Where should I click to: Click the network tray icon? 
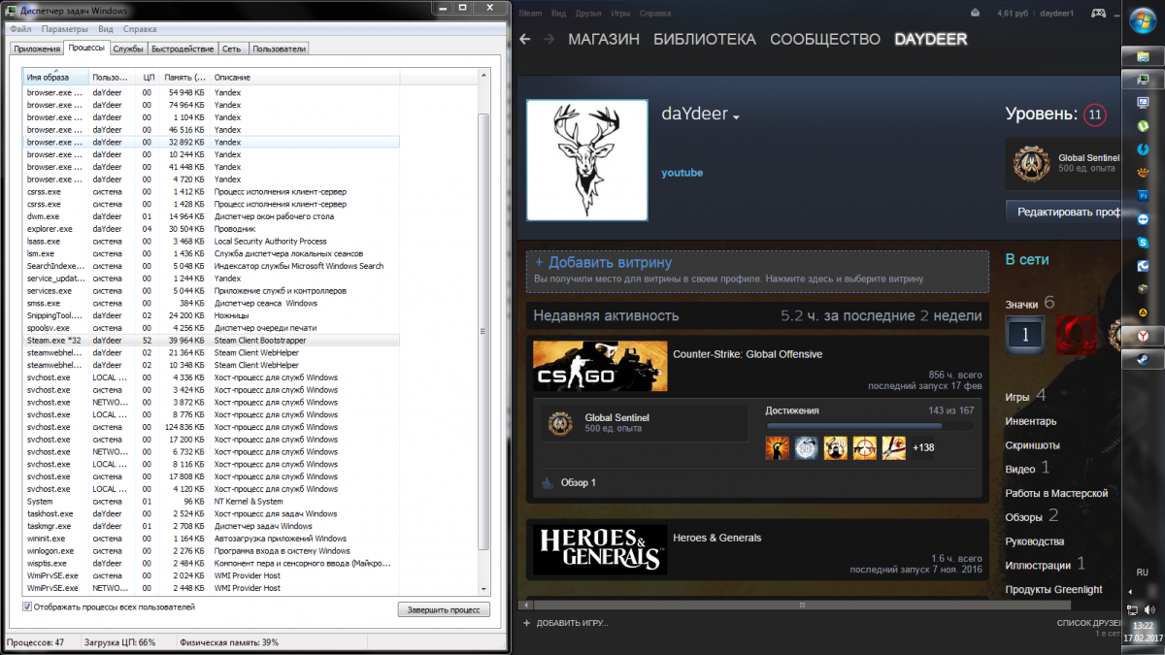pyautogui.click(x=1134, y=609)
